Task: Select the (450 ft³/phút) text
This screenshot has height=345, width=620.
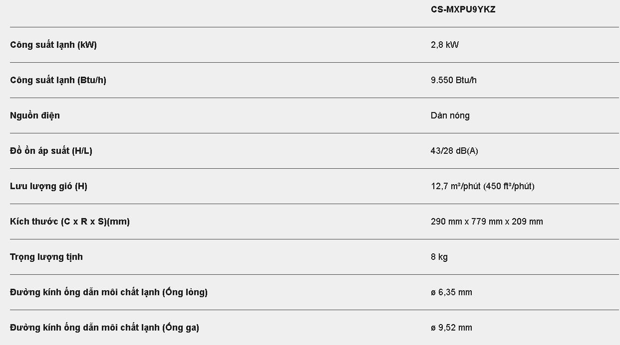Action: coord(509,186)
